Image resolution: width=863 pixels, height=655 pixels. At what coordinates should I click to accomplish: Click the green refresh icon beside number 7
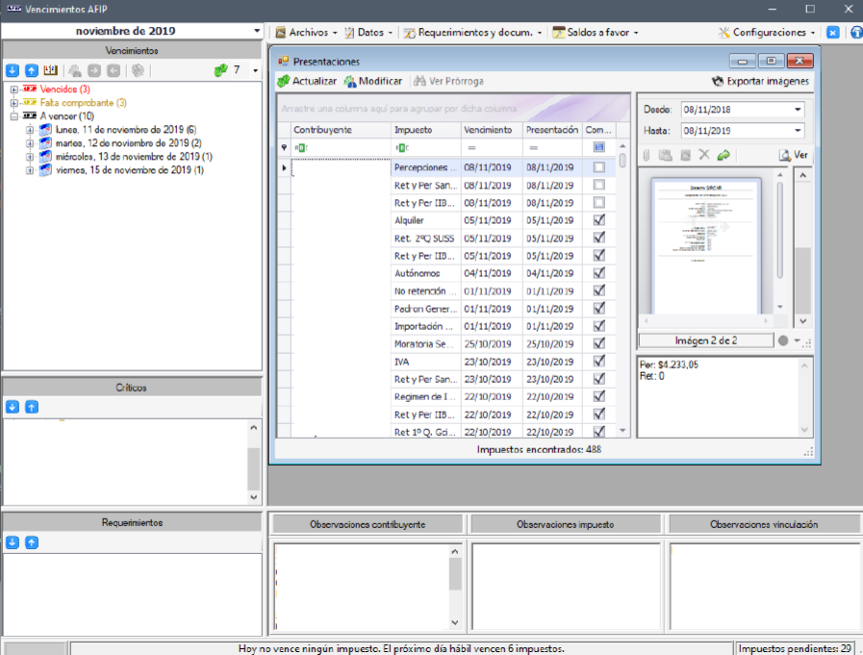(220, 70)
